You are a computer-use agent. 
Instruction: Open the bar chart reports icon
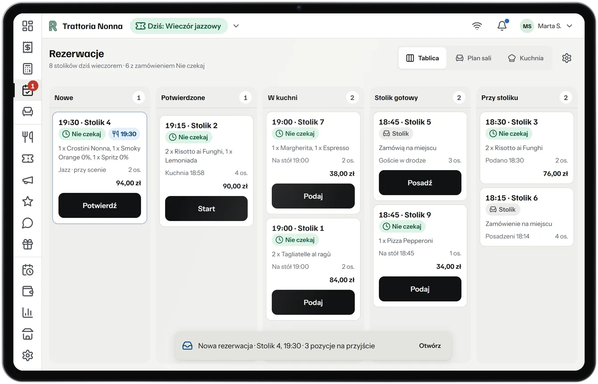point(28,313)
